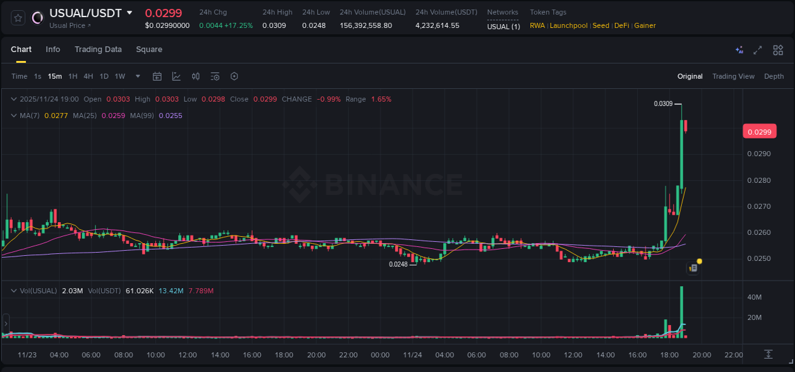
Task: Open the chart settings hexagon icon
Action: click(x=234, y=76)
